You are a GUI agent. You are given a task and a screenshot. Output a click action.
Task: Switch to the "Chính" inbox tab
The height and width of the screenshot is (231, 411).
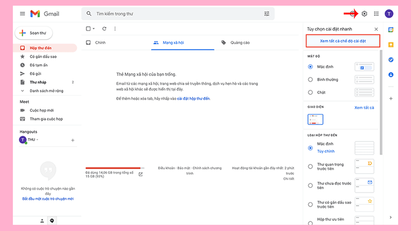pos(100,43)
